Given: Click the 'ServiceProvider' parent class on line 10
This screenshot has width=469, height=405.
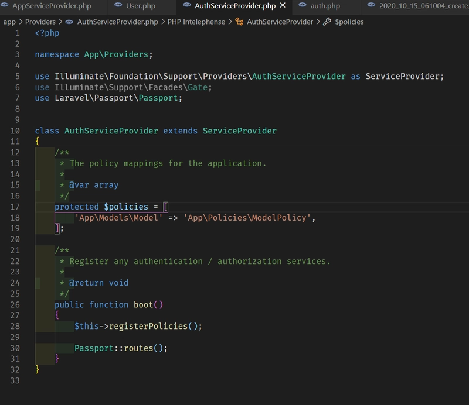Looking at the screenshot, I should point(240,131).
